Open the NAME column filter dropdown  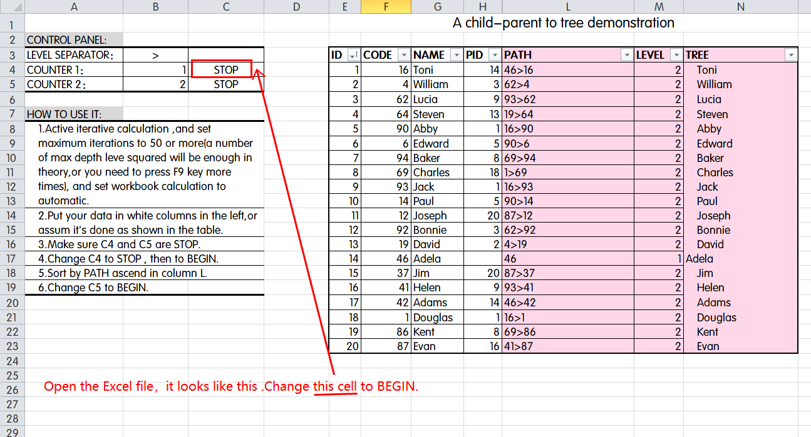coord(458,55)
